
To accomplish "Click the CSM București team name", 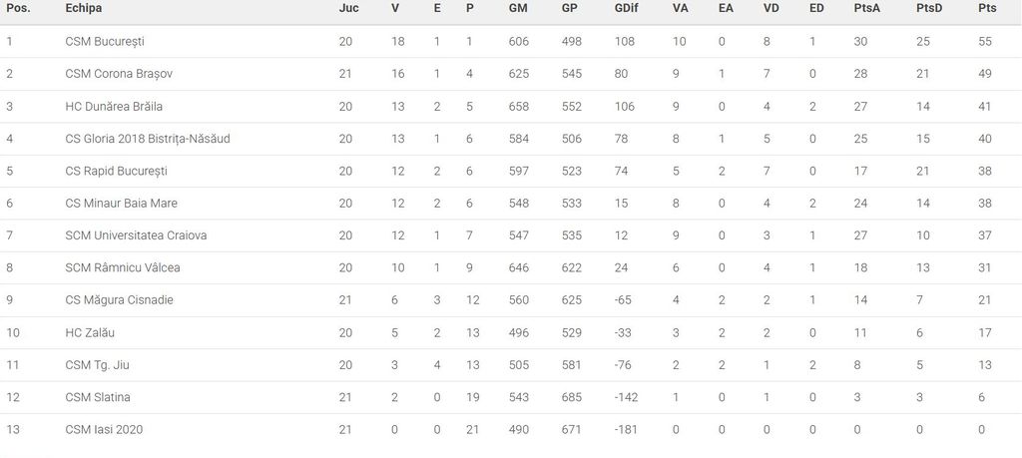I will point(107,41).
